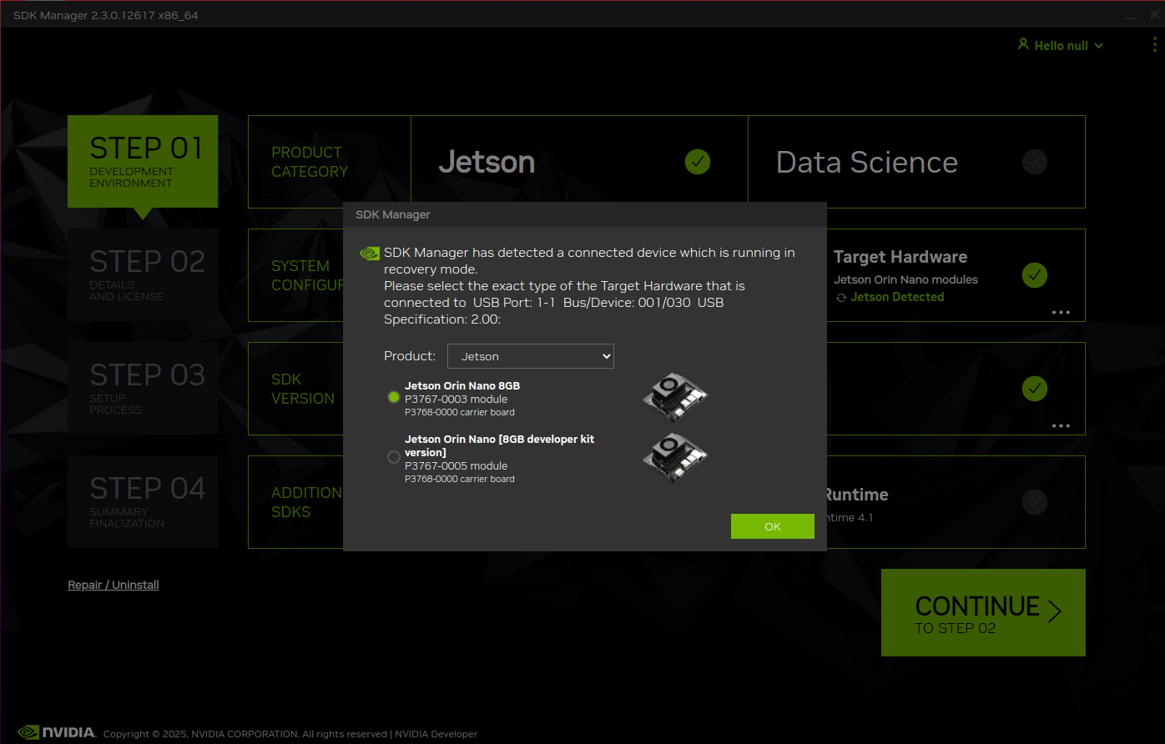Click the NVIDIA logo in the dialog
Viewport: 1165px width, 744px height.
click(369, 254)
